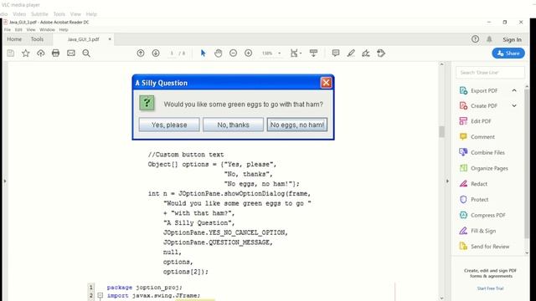Select the Java_GUI_3.pdf document tab
536x301 pixels.
pyautogui.click(x=83, y=39)
